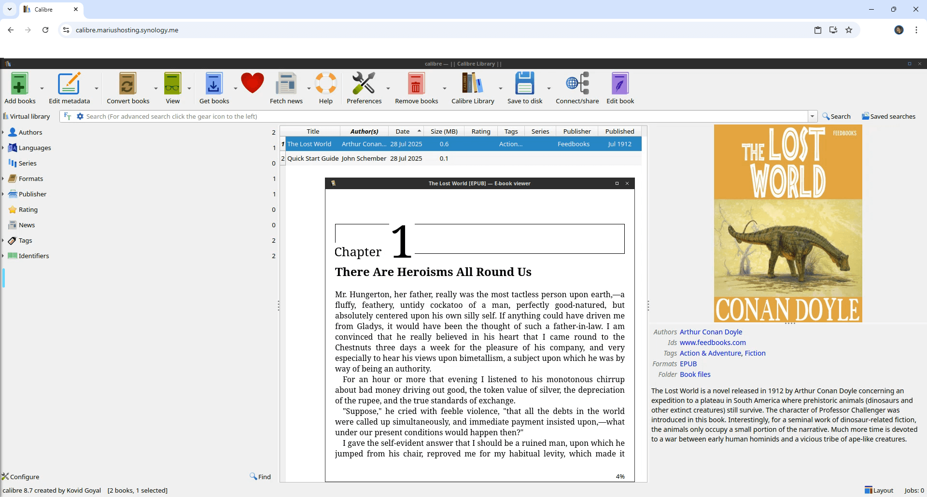The image size is (927, 497).
Task: Sort by Published column header
Action: click(620, 131)
